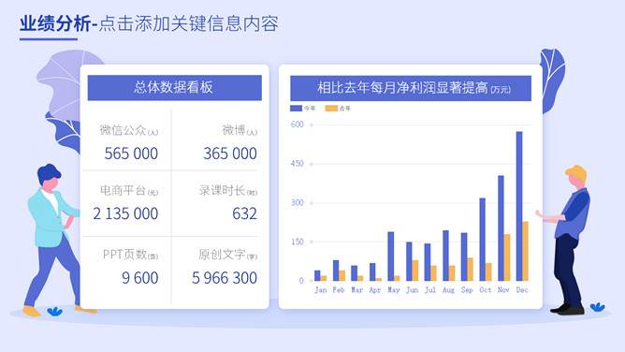
Task: Select the value 365 000
Action: [230, 154]
